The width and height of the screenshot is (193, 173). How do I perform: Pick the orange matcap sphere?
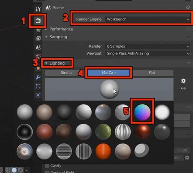103,151
